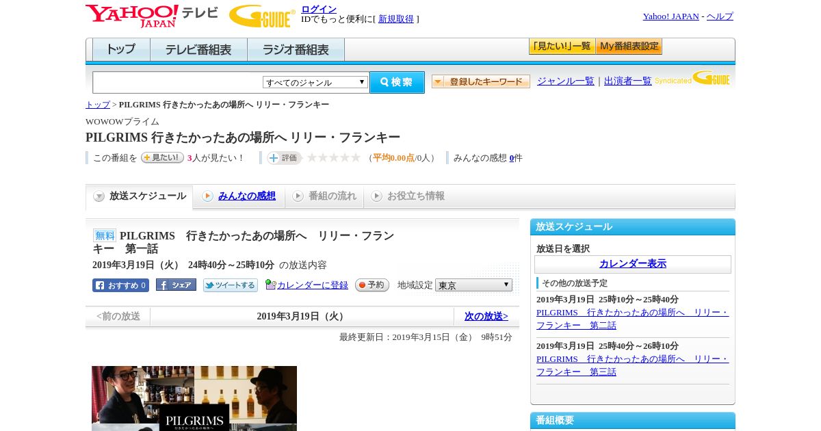Select the 放送スケジュール tab

coord(140,196)
